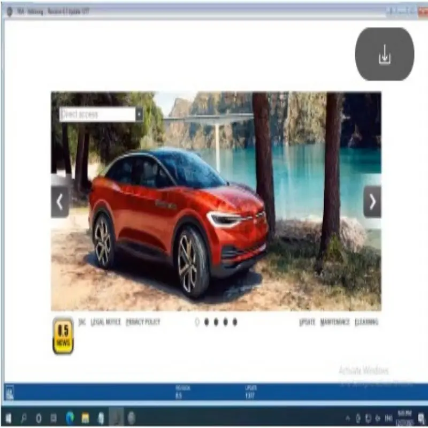Click the Version 8.5 status bar entry

(182, 392)
